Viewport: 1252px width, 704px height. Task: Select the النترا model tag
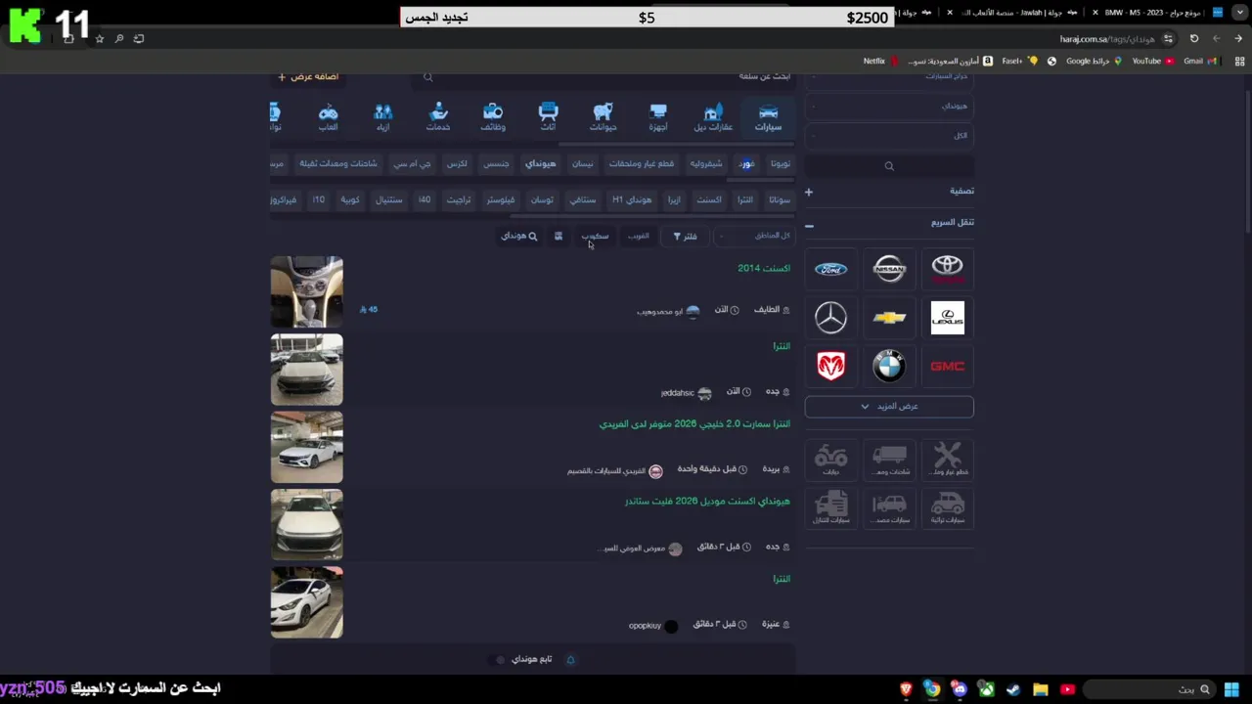coord(745,199)
